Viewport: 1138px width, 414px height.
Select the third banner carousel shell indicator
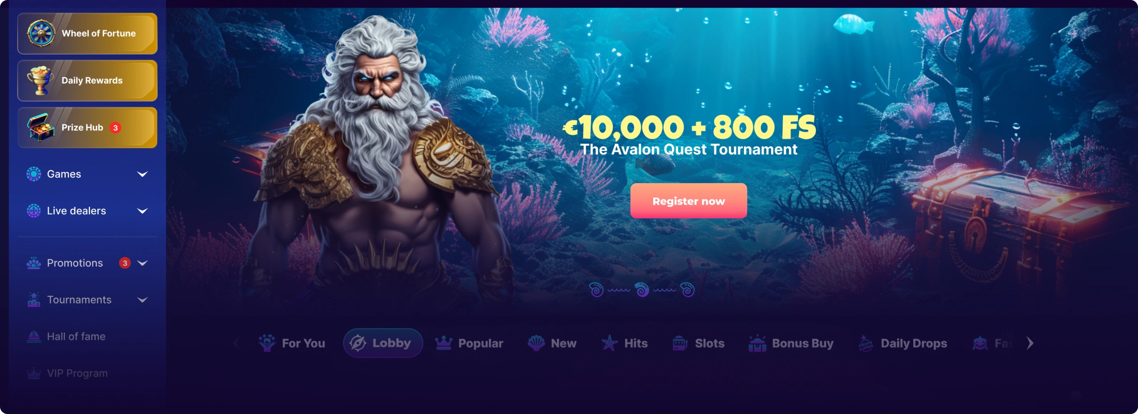point(688,290)
